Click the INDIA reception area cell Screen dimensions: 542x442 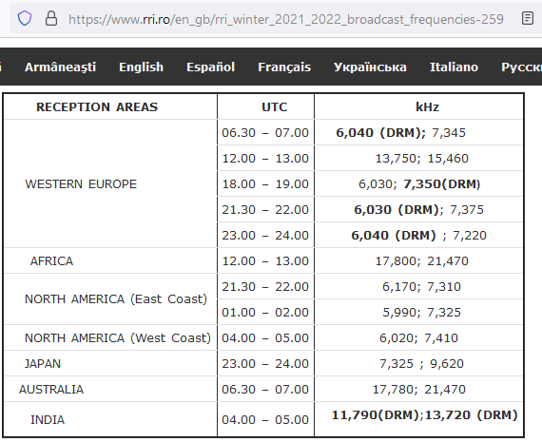coord(110,419)
